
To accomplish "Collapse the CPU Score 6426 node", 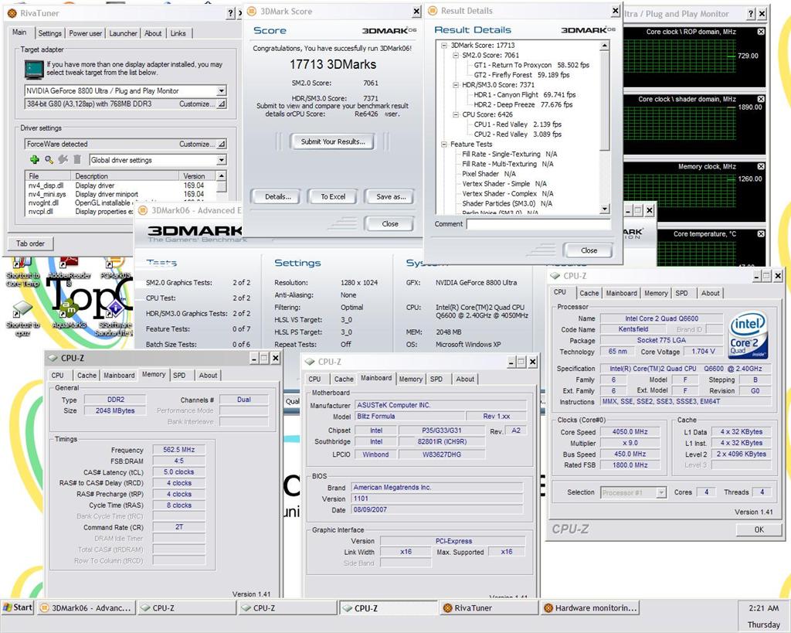I will 456,114.
